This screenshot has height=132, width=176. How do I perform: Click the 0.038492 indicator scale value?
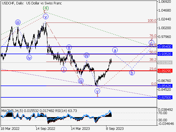pos(166,109)
